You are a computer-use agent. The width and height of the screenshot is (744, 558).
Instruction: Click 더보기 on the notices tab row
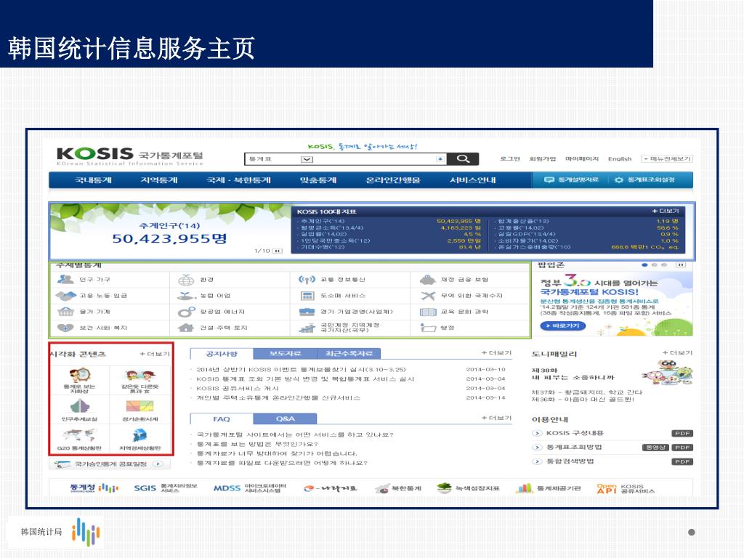496,353
